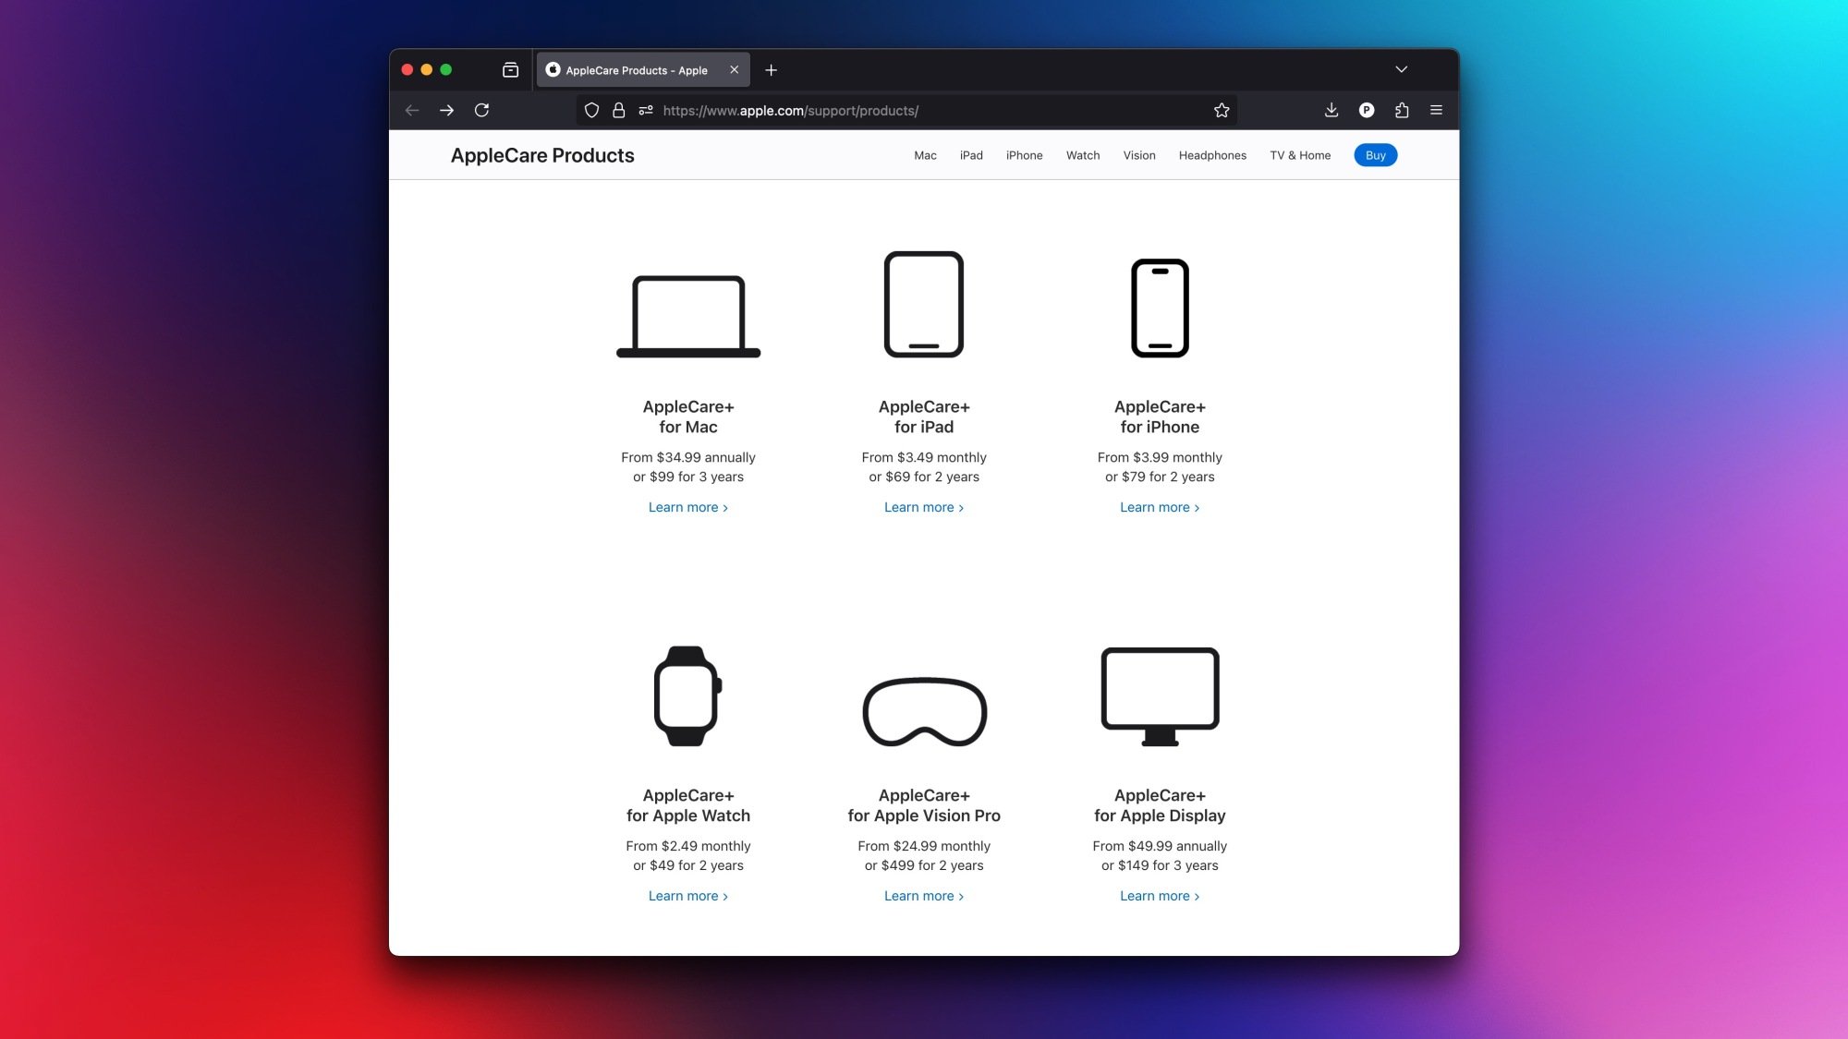Image resolution: width=1848 pixels, height=1039 pixels.
Task: Click the Apple Display monitor icon
Action: click(x=1160, y=696)
